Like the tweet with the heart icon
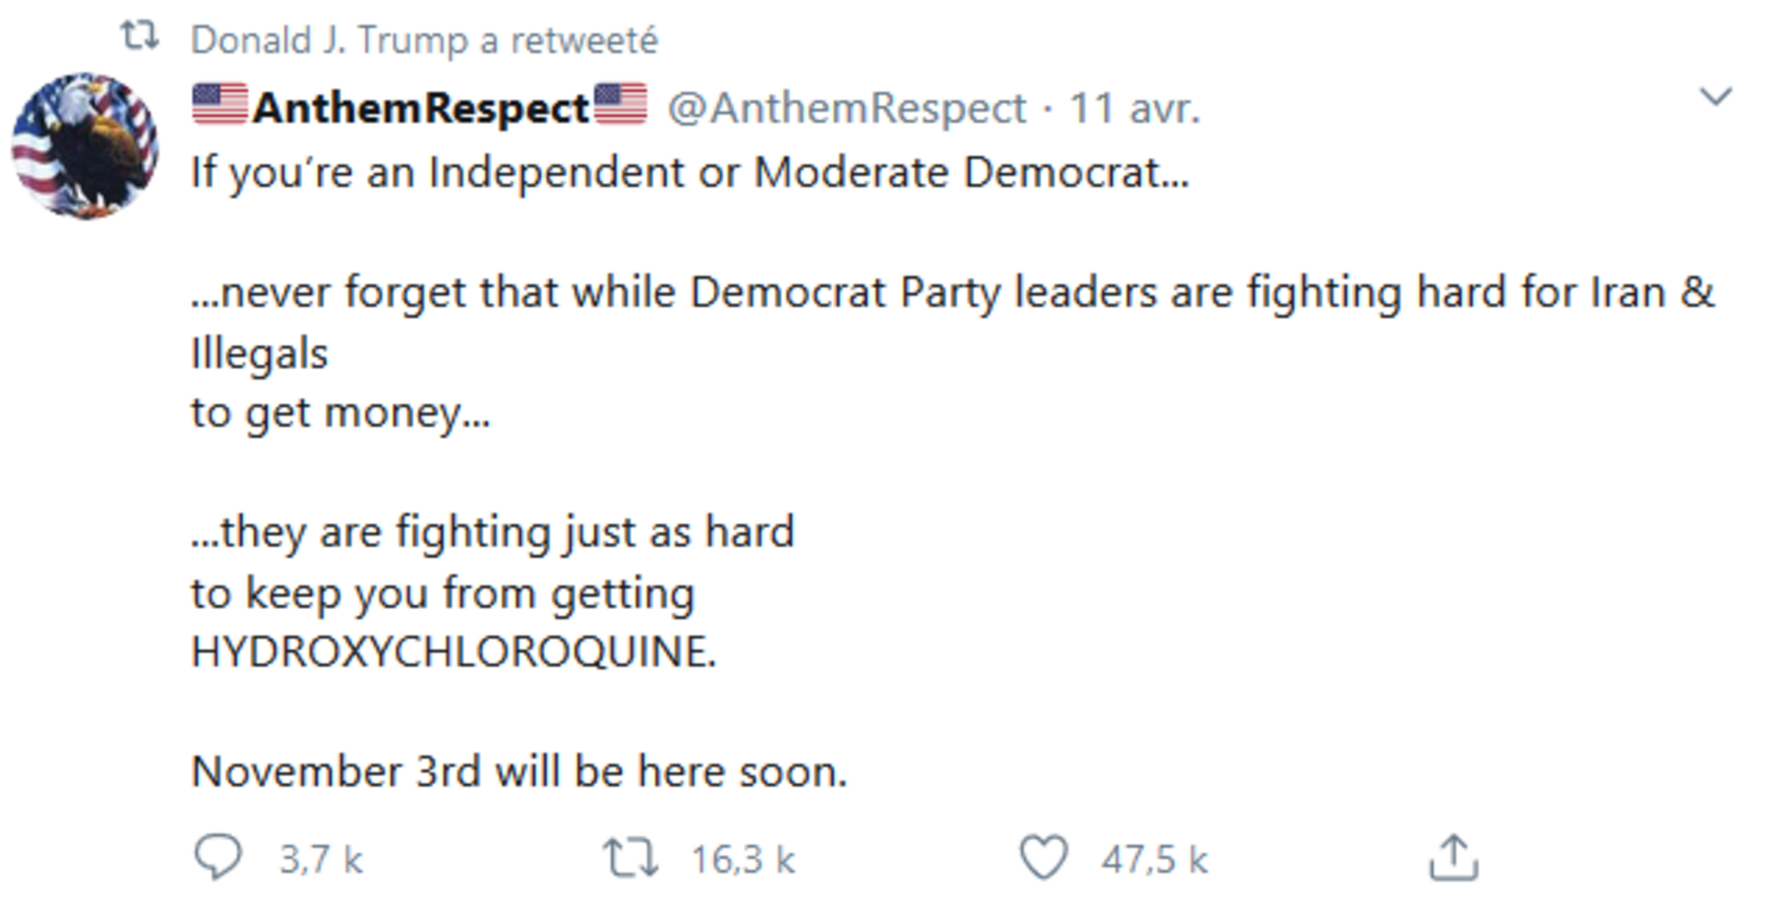The width and height of the screenshot is (1774, 909). [x=1043, y=857]
